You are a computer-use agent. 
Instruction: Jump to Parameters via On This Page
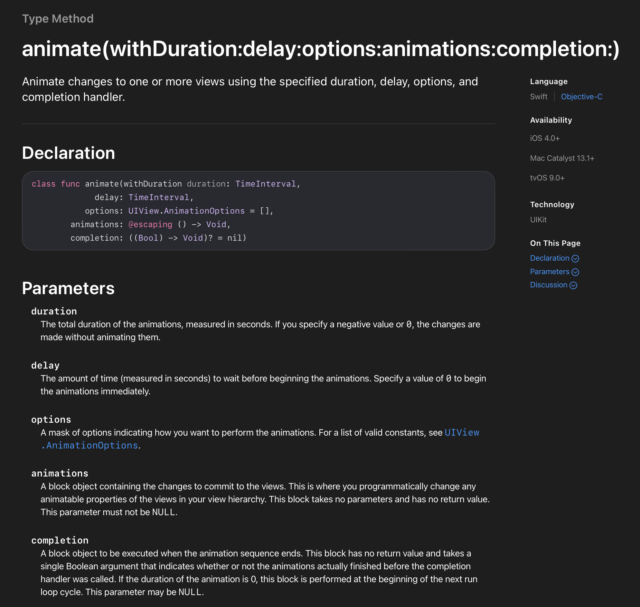(x=549, y=272)
